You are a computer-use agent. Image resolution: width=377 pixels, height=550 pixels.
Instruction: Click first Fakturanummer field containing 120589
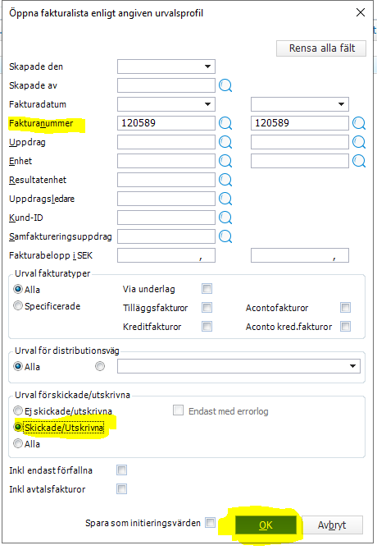point(166,123)
